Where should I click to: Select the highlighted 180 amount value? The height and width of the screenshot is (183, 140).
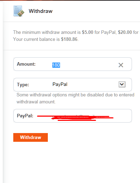click(x=56, y=65)
